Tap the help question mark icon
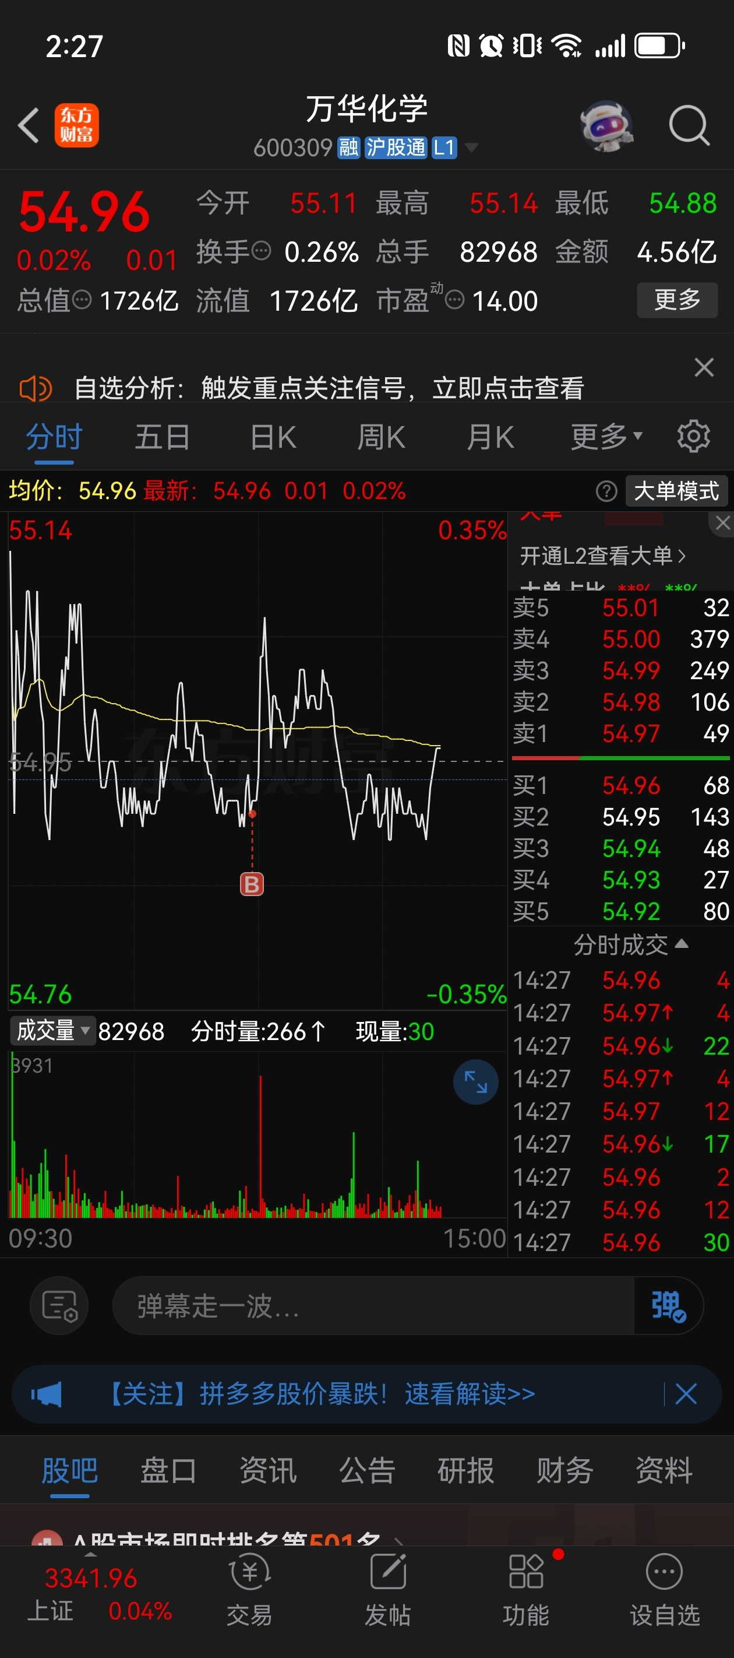The image size is (734, 1658). (606, 491)
